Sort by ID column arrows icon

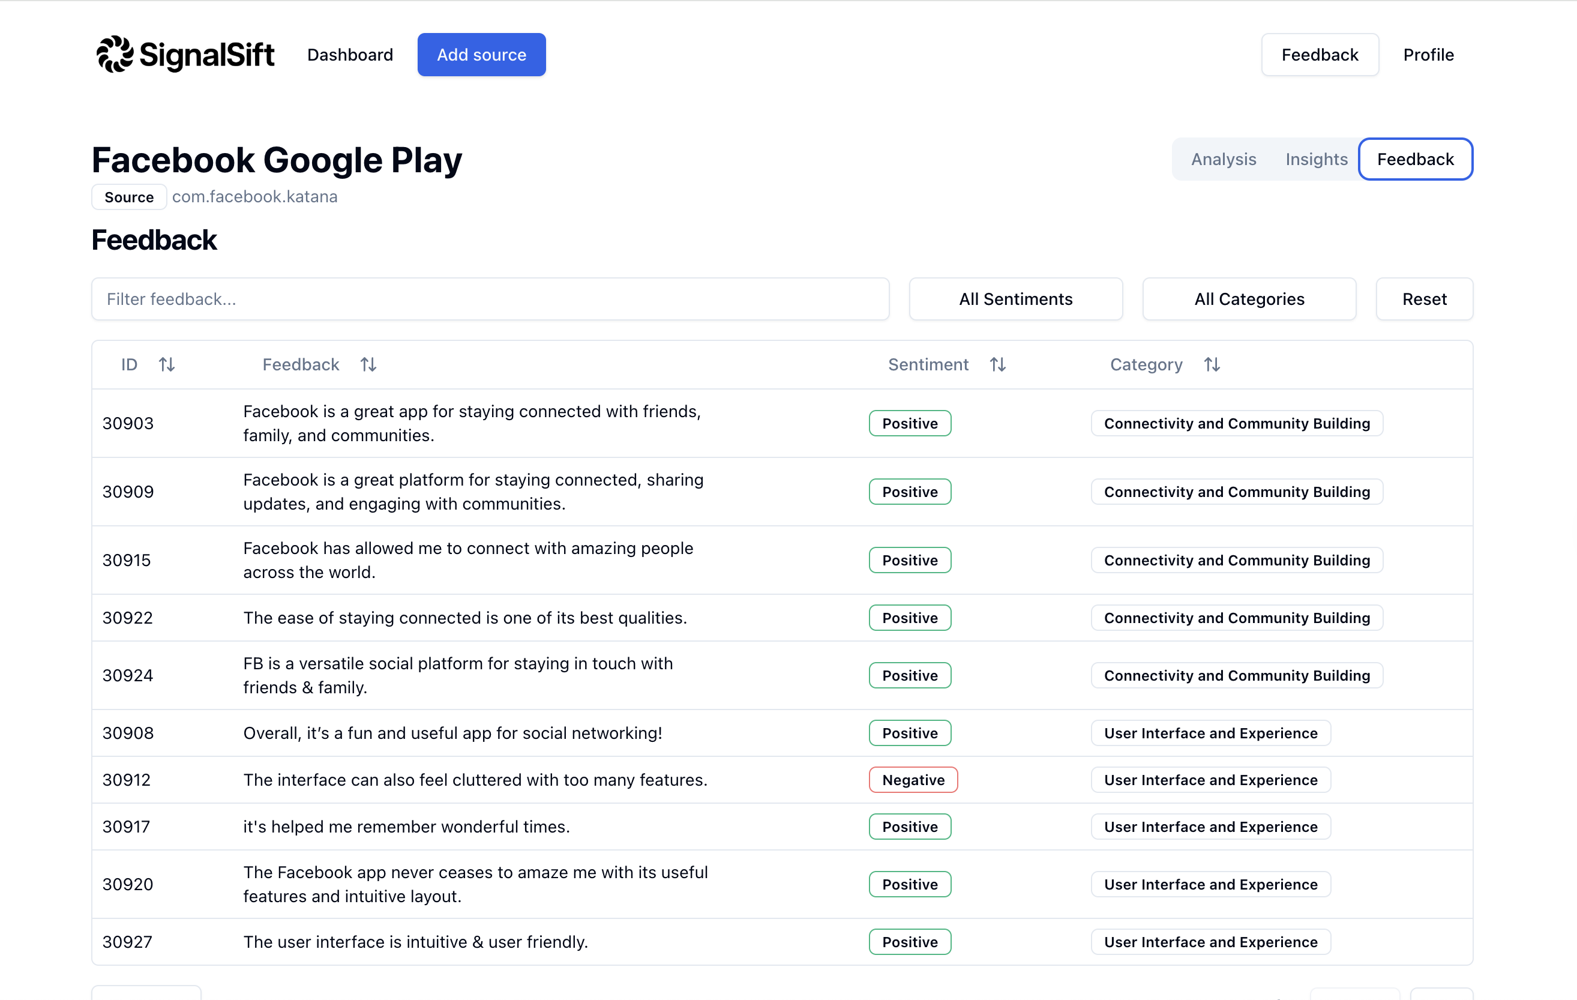[167, 364]
